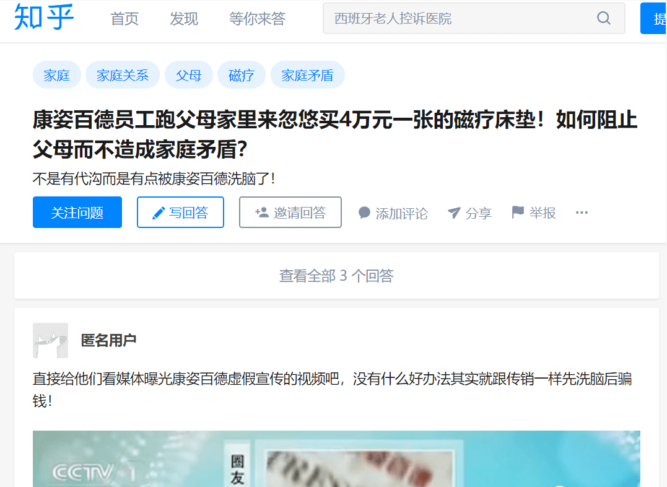The width and height of the screenshot is (667, 487).
Task: Click the anonymous user avatar
Action: (50, 340)
